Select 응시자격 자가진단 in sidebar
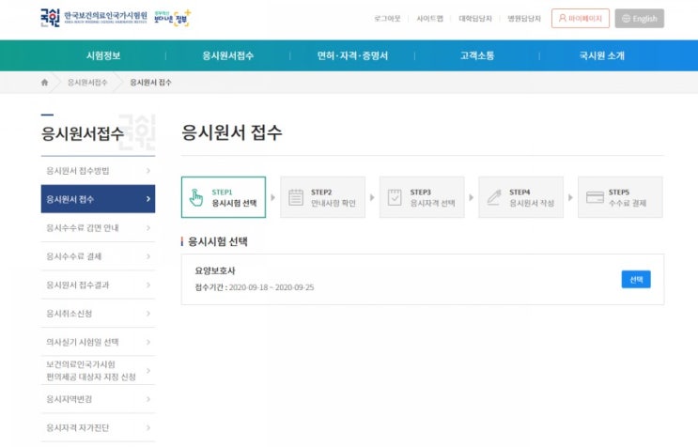Screen dimensions: 698x447 click(x=98, y=427)
